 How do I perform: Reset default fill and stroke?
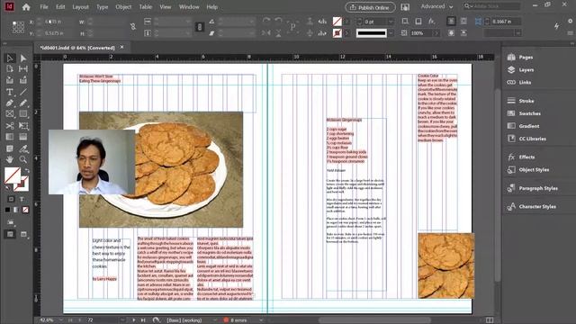tap(7, 188)
